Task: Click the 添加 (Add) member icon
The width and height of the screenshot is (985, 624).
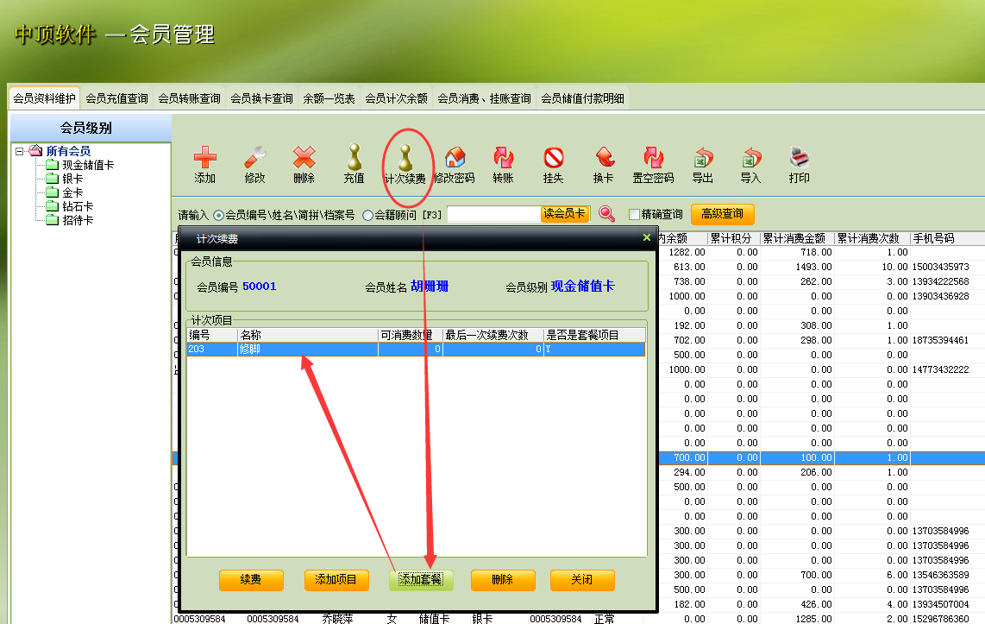Action: click(x=205, y=164)
